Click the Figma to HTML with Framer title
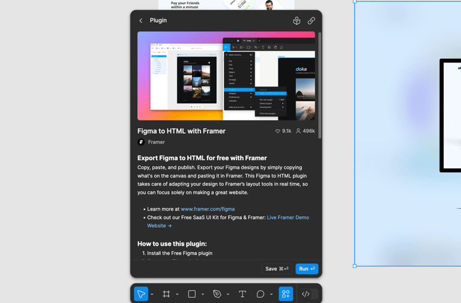The image size is (461, 303). click(181, 131)
